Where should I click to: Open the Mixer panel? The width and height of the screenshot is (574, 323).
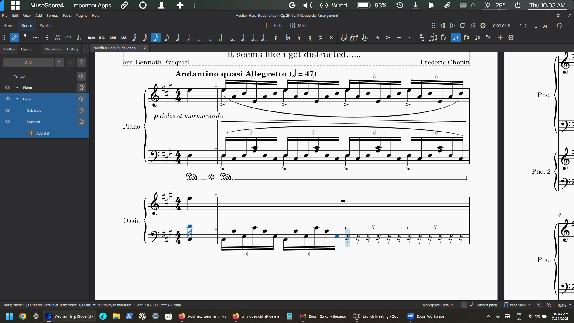299,26
